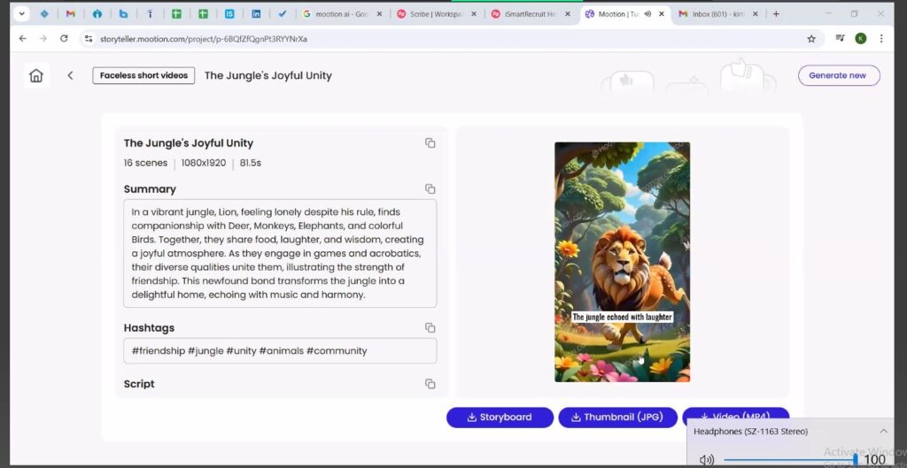
Task: Click the 16 scenes label
Action: 146,163
